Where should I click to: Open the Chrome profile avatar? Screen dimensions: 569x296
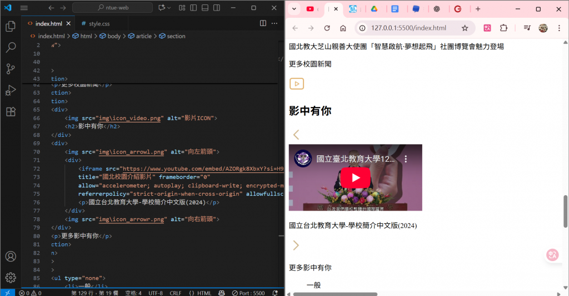[x=543, y=28]
